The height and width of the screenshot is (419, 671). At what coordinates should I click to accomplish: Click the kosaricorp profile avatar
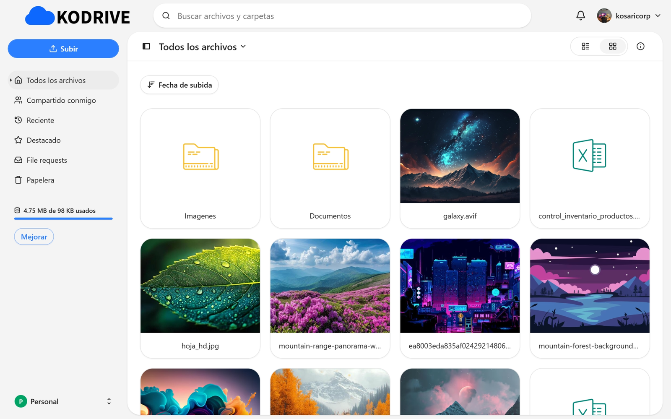click(604, 16)
